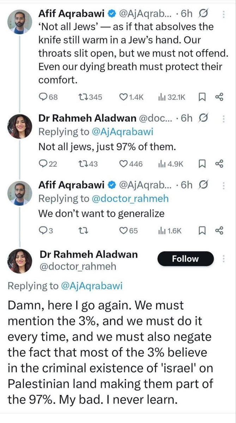Like the 'We don't want to generalize' reply
Image resolution: width=236 pixels, height=423 pixels.
click(x=123, y=231)
